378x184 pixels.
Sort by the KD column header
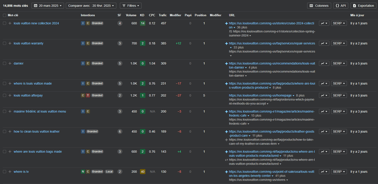[142, 15]
